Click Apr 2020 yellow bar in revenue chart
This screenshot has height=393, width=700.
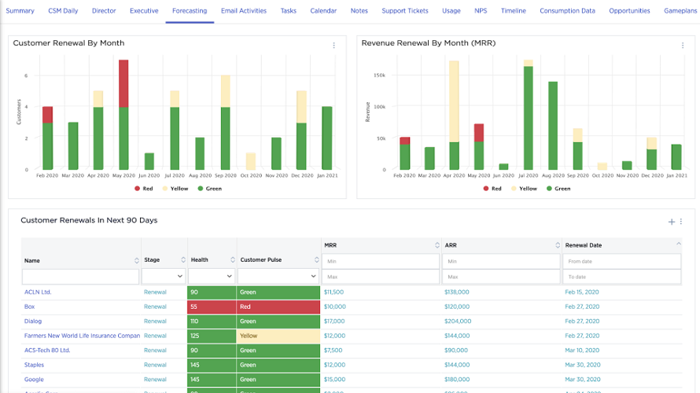coord(454,101)
